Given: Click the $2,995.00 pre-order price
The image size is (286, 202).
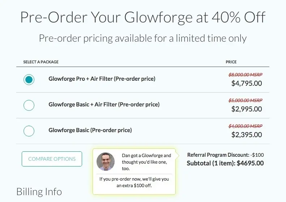Looking at the screenshot, I should tap(247, 109).
